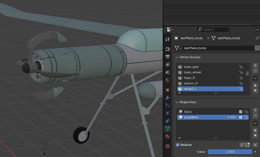Mute the Basis shape key checkbox
This screenshot has height=157, width=260.
tap(241, 112)
